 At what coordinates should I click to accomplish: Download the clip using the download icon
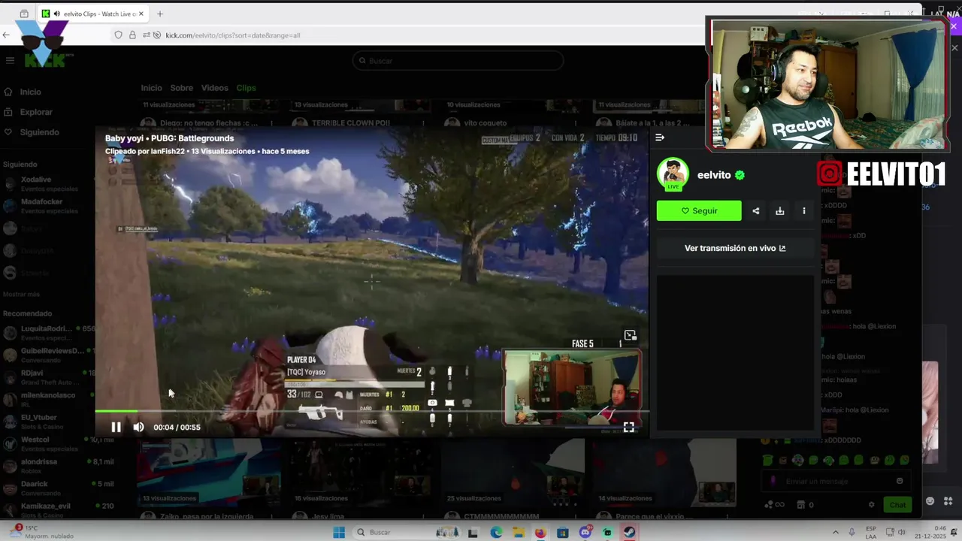(x=780, y=211)
